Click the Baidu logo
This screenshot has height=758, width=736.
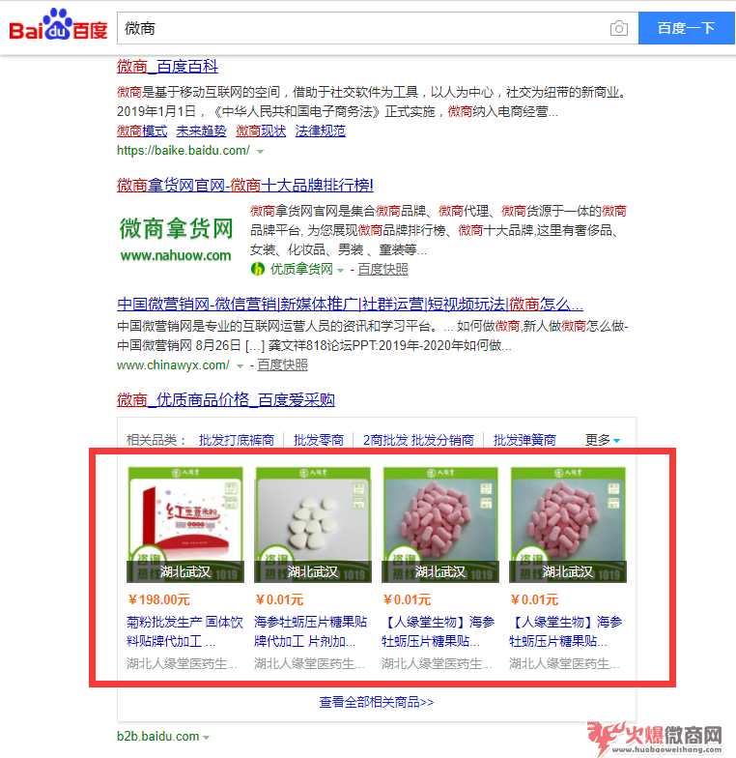(58, 25)
